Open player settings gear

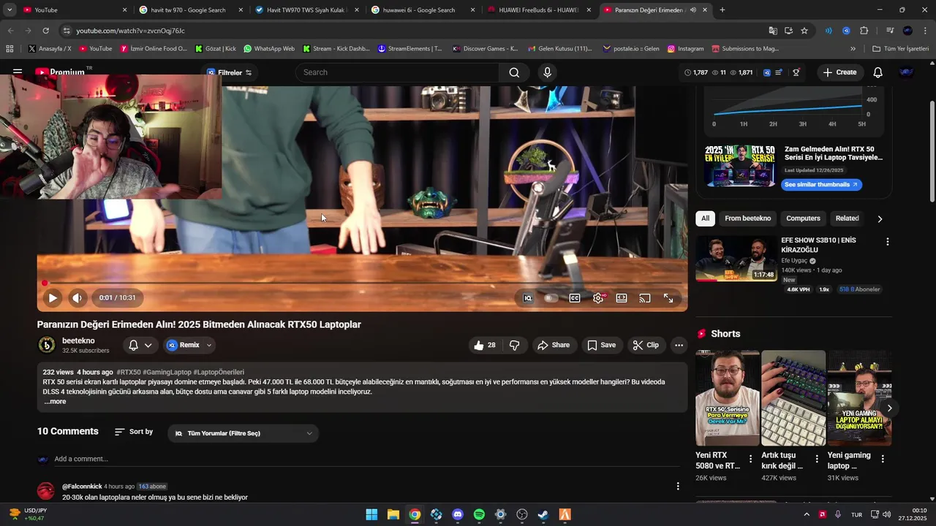click(x=598, y=298)
